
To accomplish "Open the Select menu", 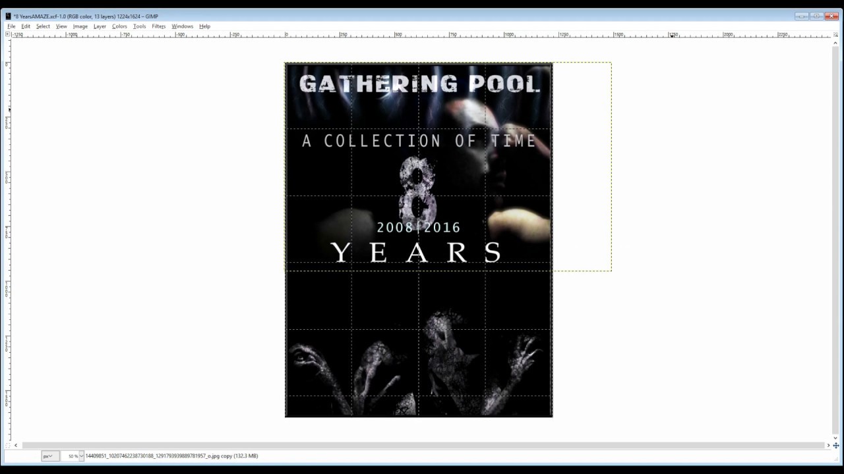I will (x=43, y=26).
